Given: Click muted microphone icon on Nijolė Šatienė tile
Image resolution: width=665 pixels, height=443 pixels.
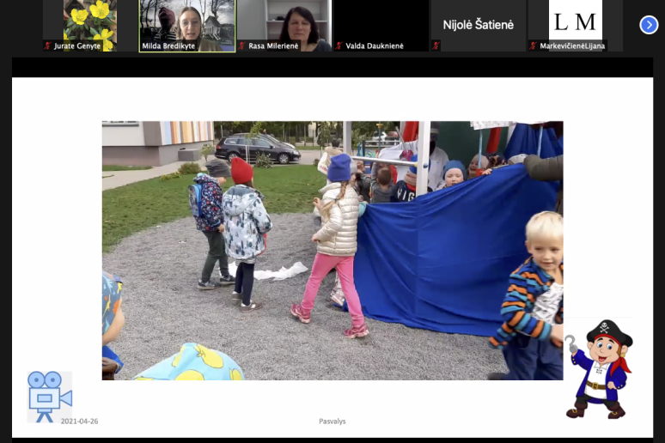Looking at the screenshot, I should (436, 46).
